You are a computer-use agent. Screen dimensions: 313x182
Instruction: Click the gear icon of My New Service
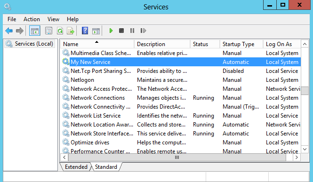(x=66, y=62)
